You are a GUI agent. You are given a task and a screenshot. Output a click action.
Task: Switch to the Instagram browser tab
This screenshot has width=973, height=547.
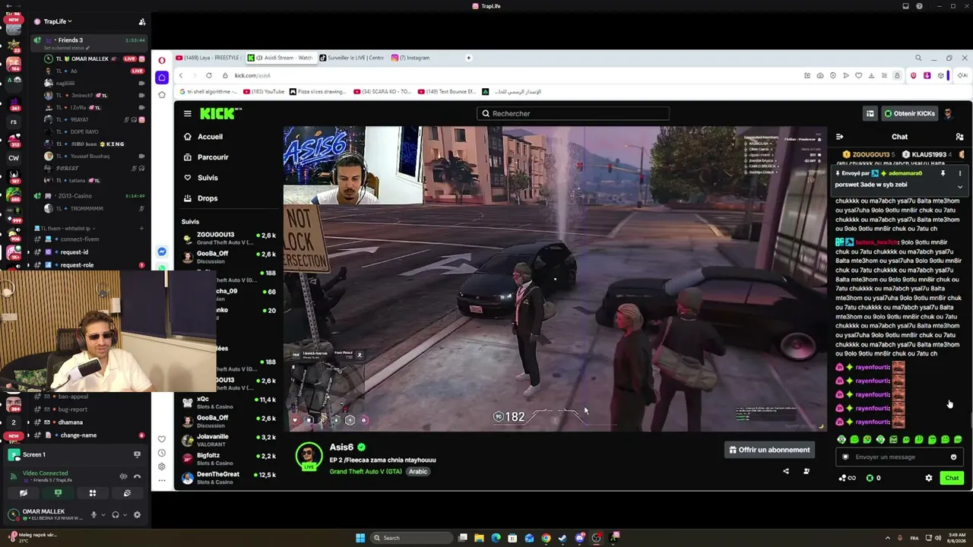click(x=414, y=58)
